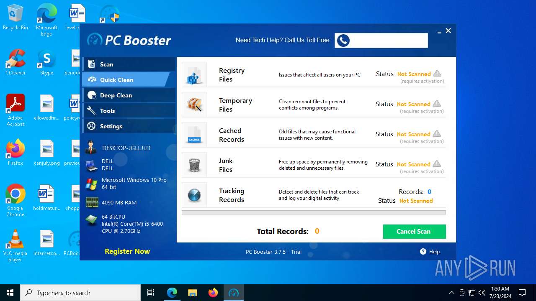
Task: Click the Help question mark icon
Action: 423,252
